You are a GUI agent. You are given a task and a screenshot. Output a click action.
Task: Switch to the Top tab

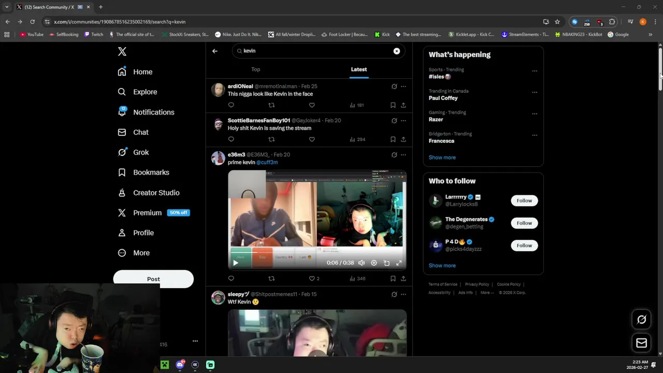tap(256, 69)
